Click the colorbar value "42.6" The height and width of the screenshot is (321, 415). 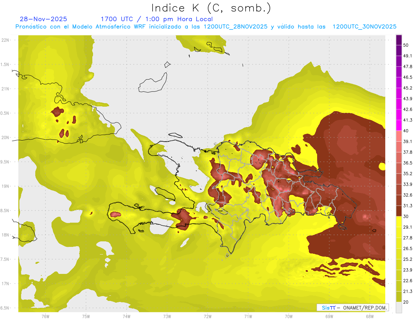[408, 109]
